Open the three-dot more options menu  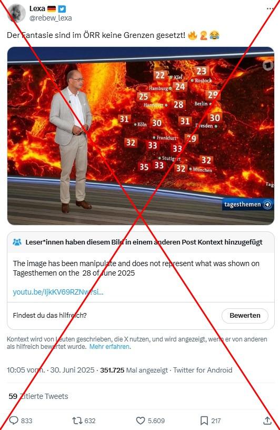pos(270,8)
